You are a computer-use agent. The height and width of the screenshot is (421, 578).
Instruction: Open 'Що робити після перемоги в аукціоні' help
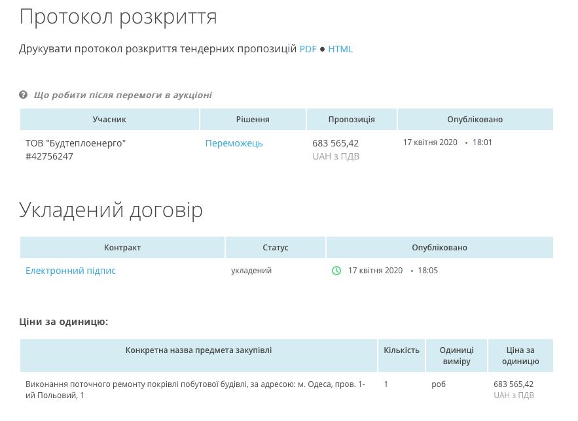coord(123,95)
